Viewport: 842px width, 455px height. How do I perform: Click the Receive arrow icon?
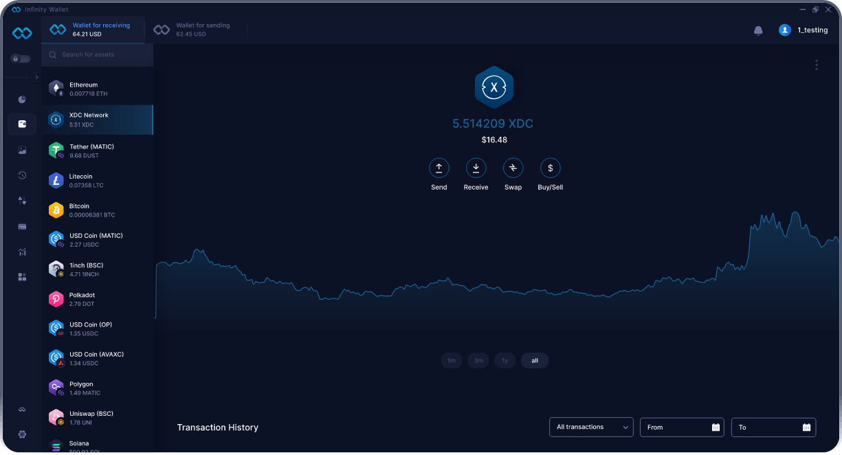point(476,168)
